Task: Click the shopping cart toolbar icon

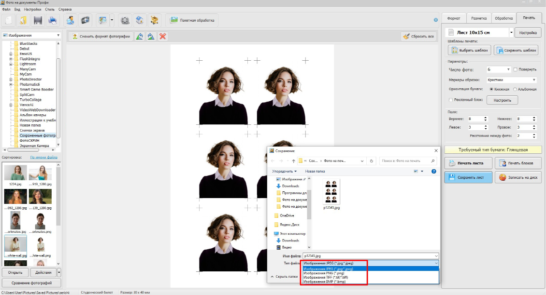Action: click(154, 20)
